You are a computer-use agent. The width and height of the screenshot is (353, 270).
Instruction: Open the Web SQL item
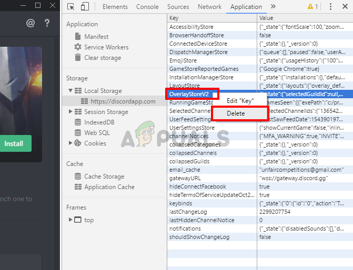[97, 133]
